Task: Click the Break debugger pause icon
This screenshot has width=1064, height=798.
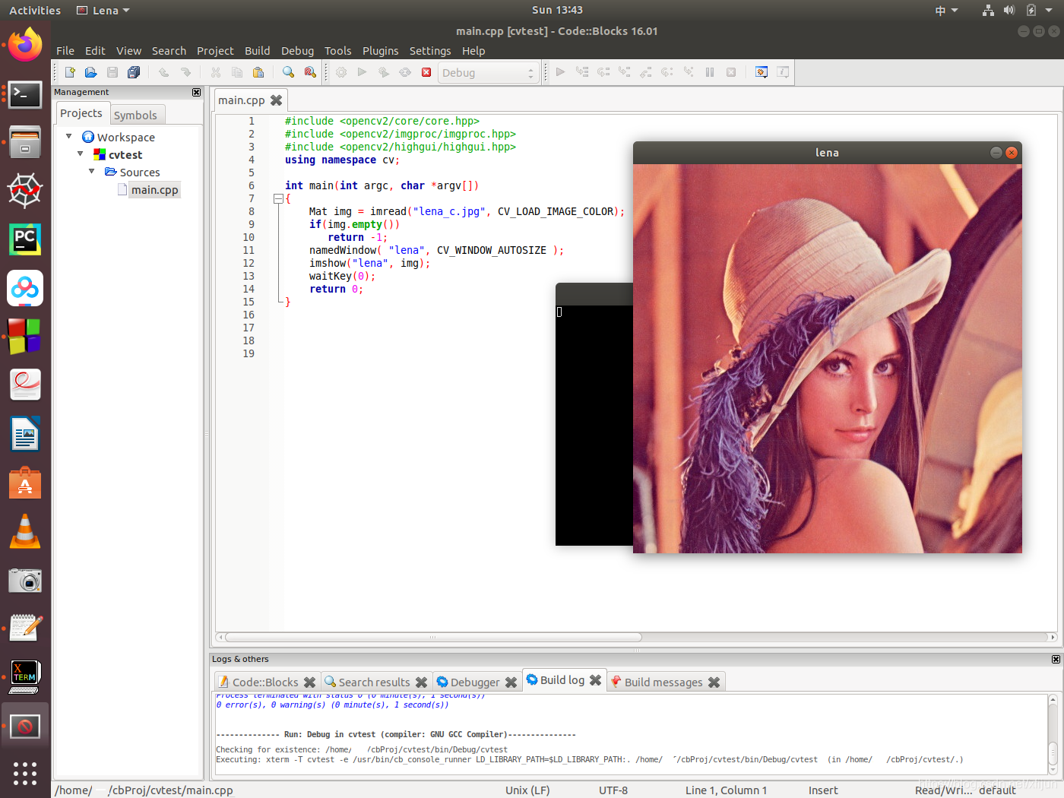Action: 710,72
